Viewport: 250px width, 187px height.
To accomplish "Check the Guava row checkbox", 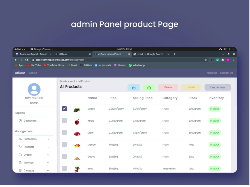I will (x=64, y=157).
